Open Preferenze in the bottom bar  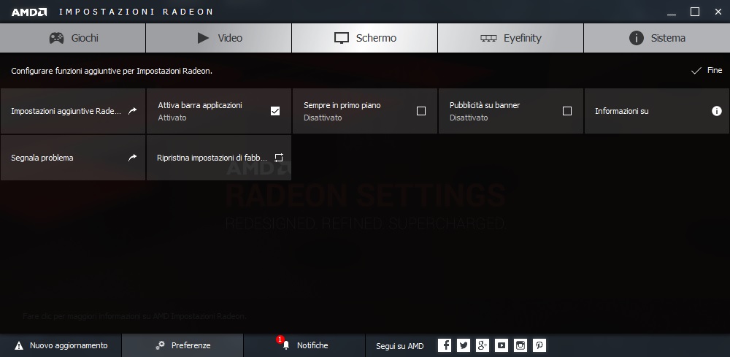182,345
